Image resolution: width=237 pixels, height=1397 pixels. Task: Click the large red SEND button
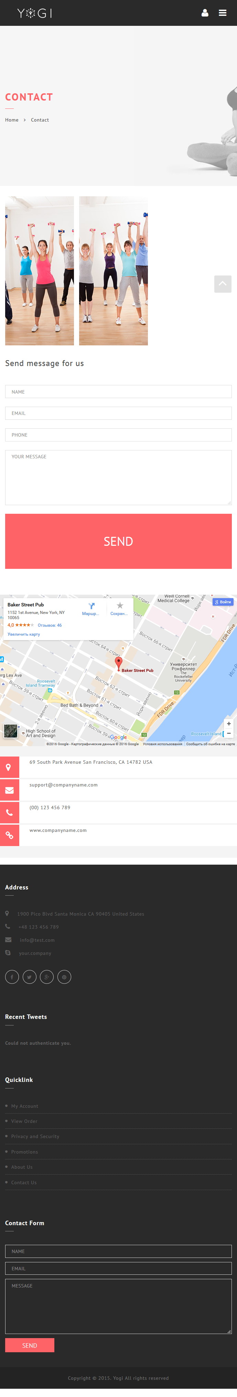point(118,541)
